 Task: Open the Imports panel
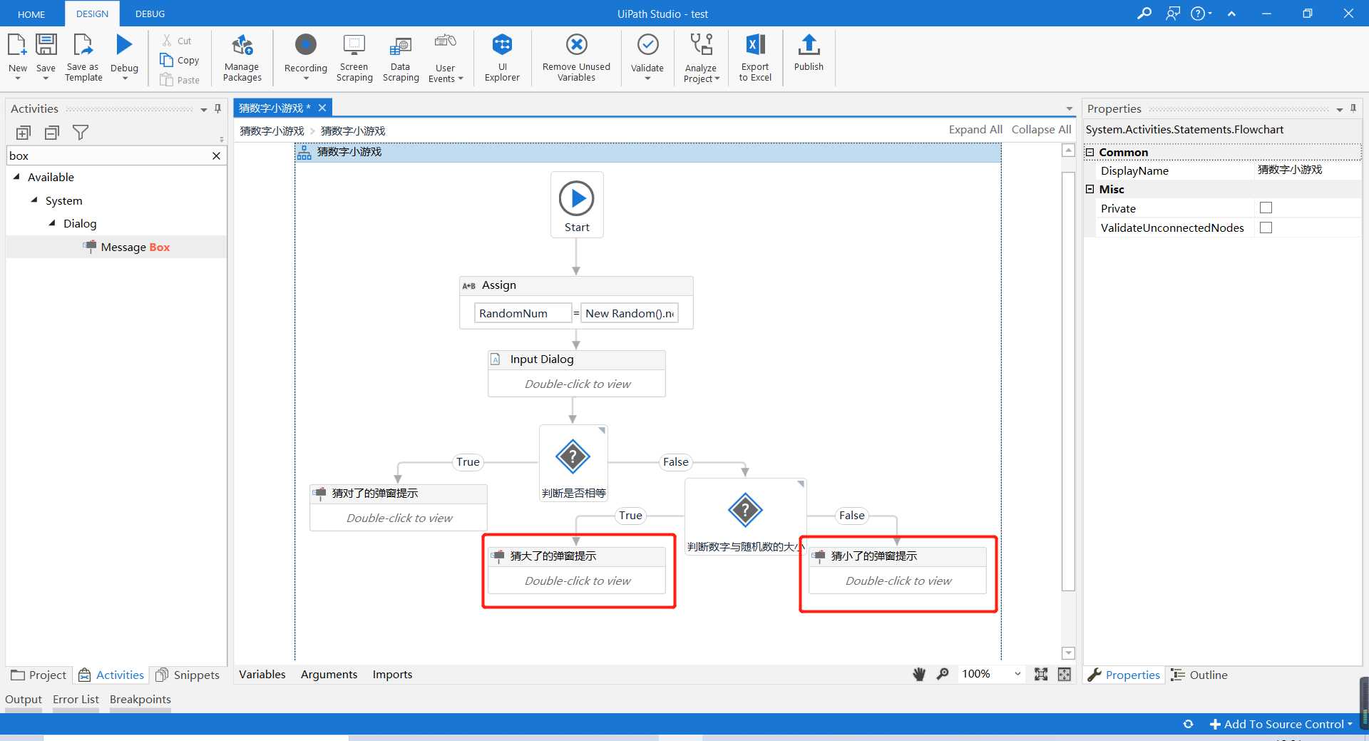coord(392,675)
